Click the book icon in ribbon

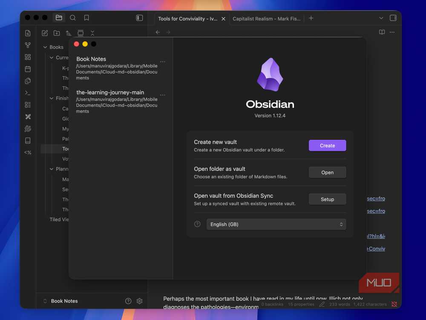click(x=28, y=141)
